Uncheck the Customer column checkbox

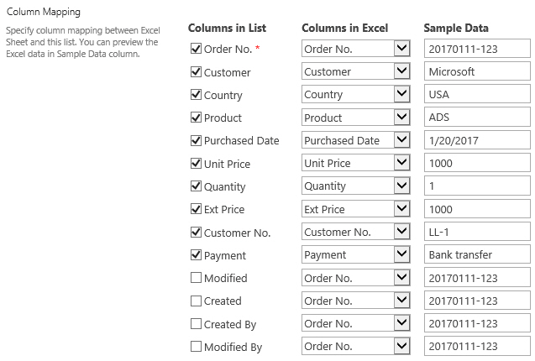point(197,72)
